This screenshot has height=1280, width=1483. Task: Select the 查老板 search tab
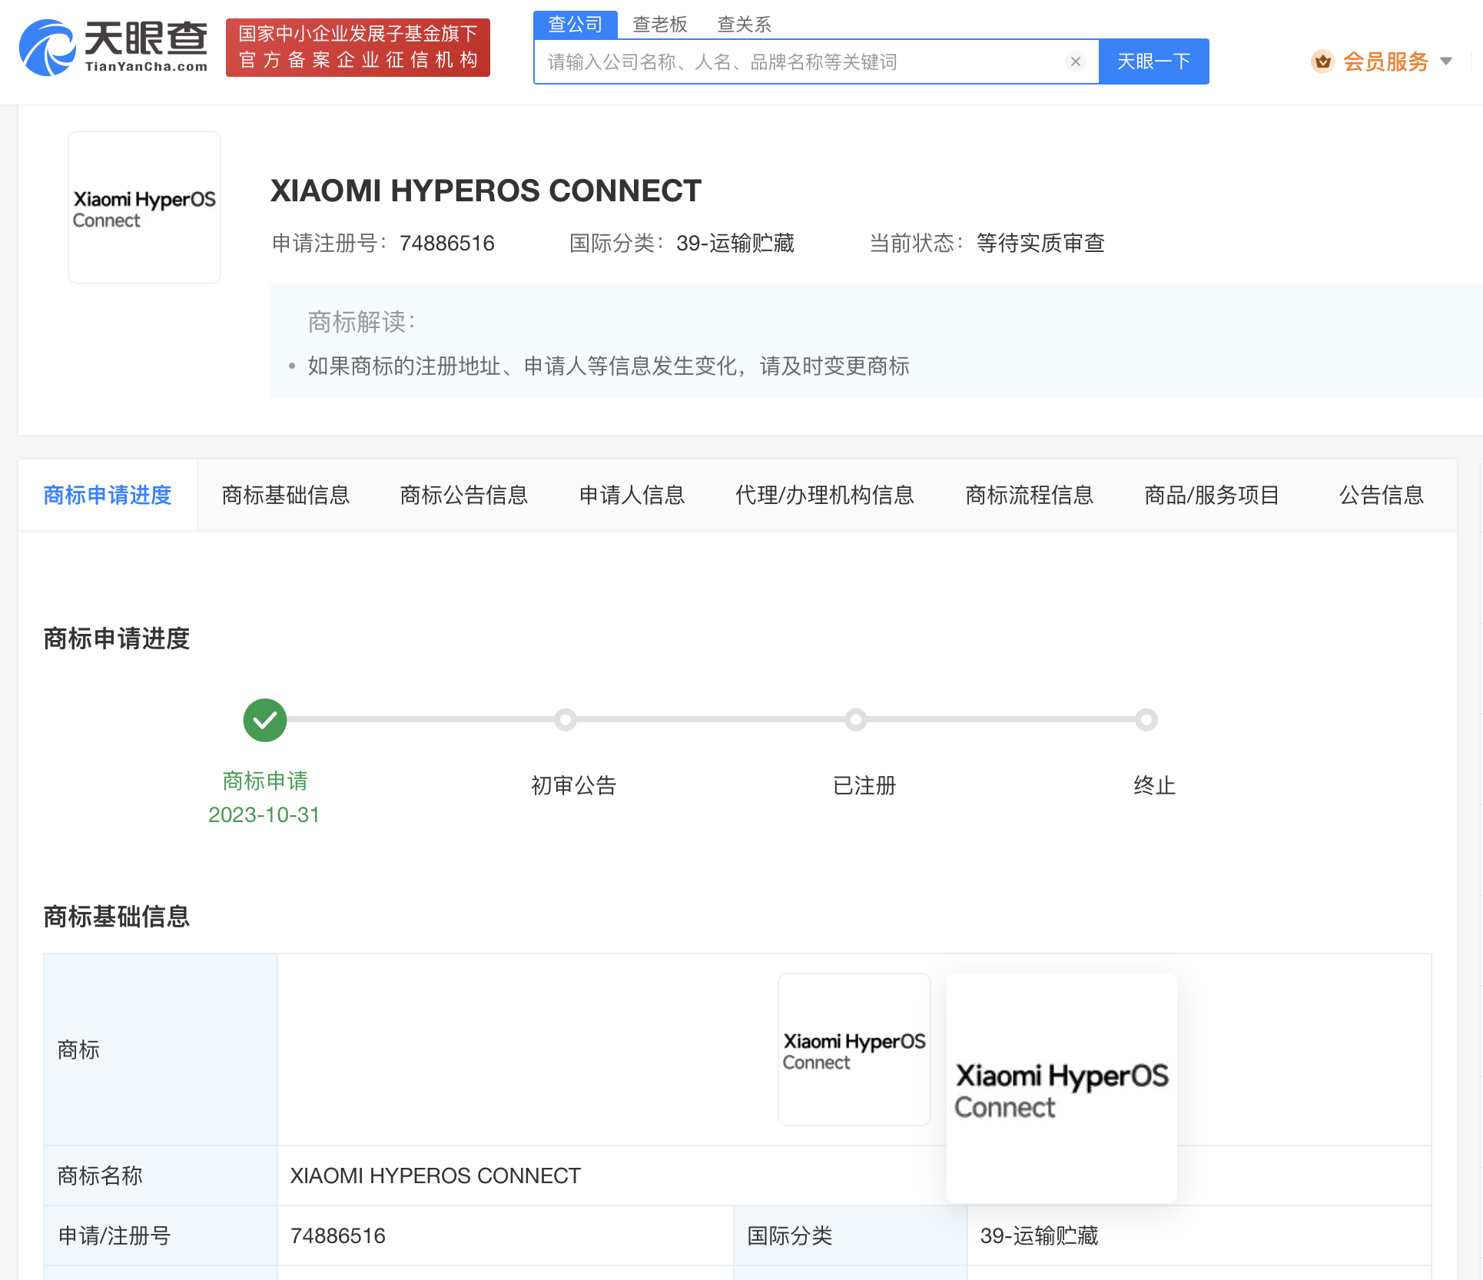click(x=660, y=25)
